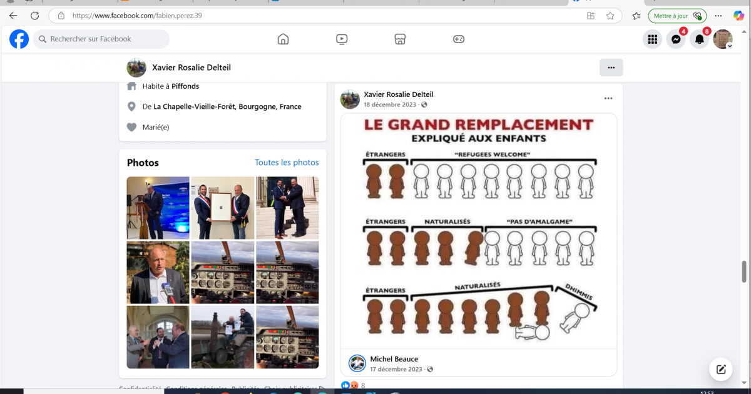Open the post's three-dots options menu
The width and height of the screenshot is (751, 394).
(x=608, y=99)
